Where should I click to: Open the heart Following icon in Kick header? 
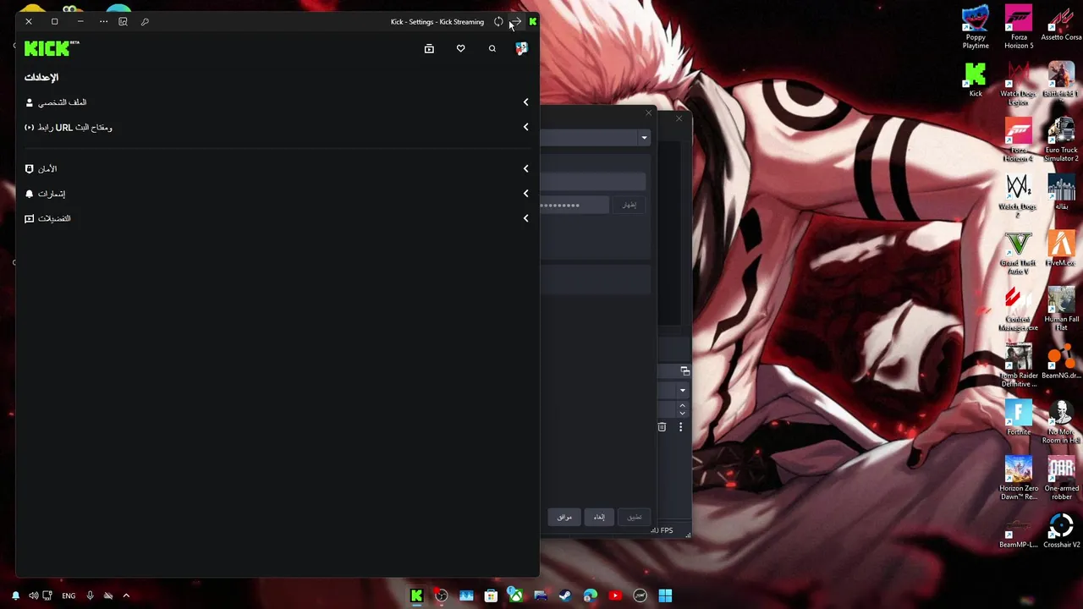tap(460, 49)
